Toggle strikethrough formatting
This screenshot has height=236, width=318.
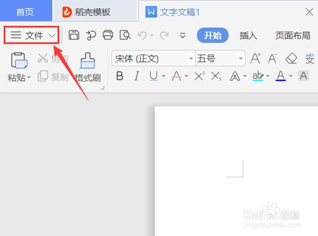click(x=176, y=76)
